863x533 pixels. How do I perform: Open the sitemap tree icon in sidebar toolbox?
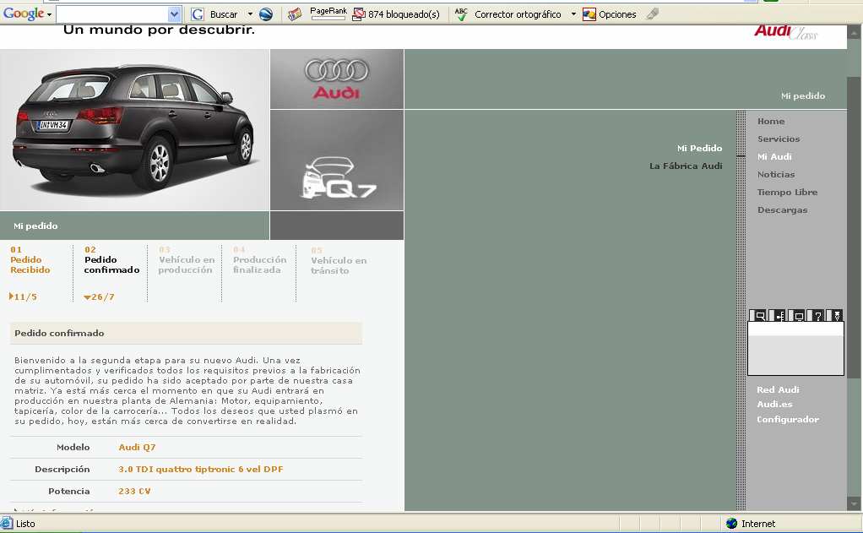(779, 316)
